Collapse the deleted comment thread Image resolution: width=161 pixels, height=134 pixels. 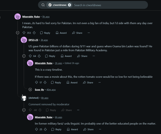point(24,110)
